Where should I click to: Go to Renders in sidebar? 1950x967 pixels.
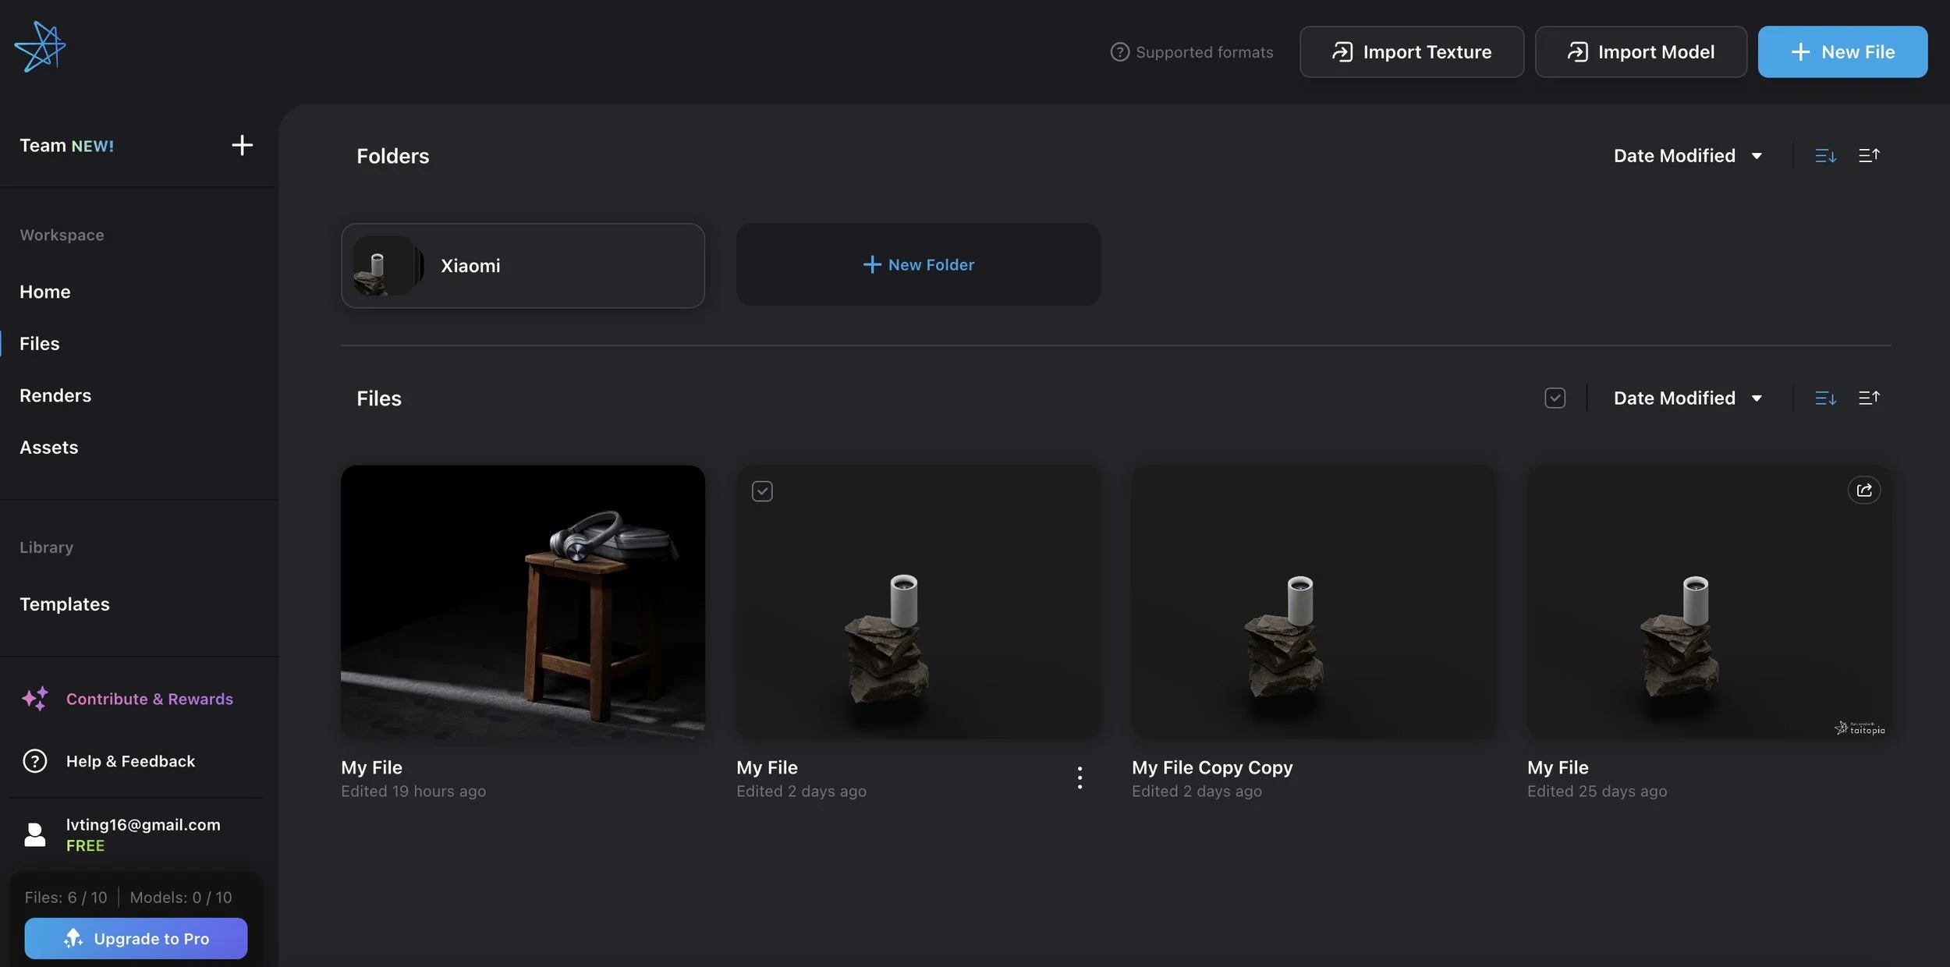click(x=55, y=395)
